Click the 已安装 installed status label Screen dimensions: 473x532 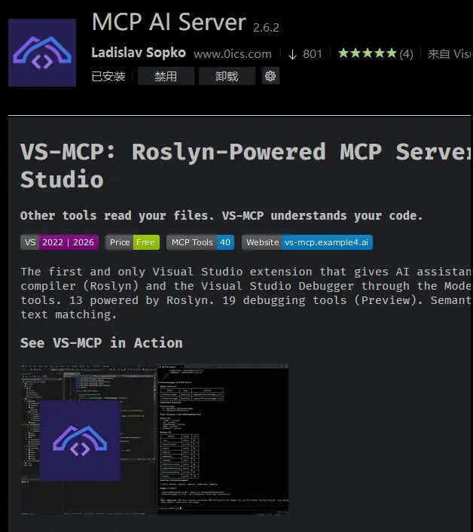coord(108,76)
